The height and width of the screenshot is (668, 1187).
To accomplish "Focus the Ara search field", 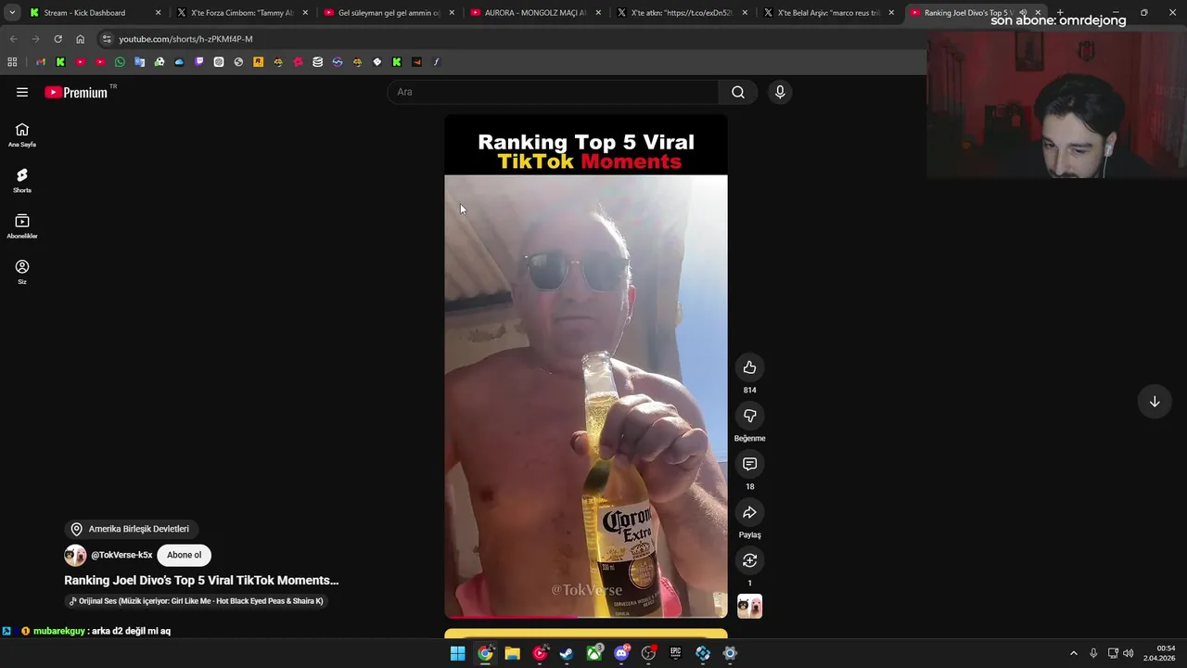I will point(554,92).
